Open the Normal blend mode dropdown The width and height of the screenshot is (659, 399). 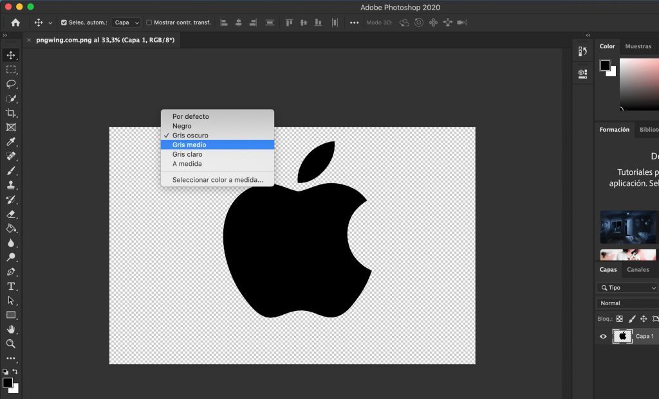coord(627,303)
